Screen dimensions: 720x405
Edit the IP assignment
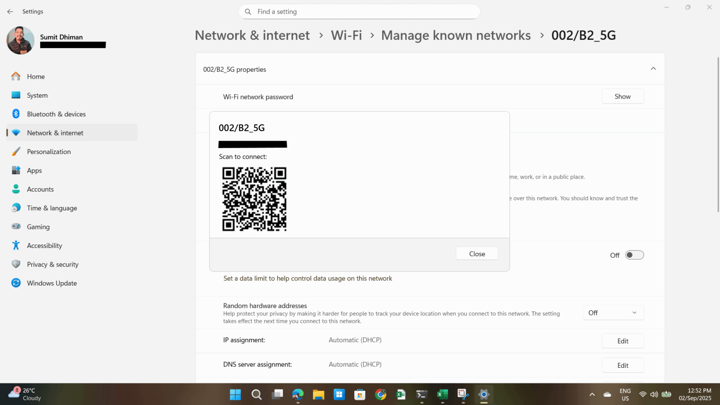623,341
